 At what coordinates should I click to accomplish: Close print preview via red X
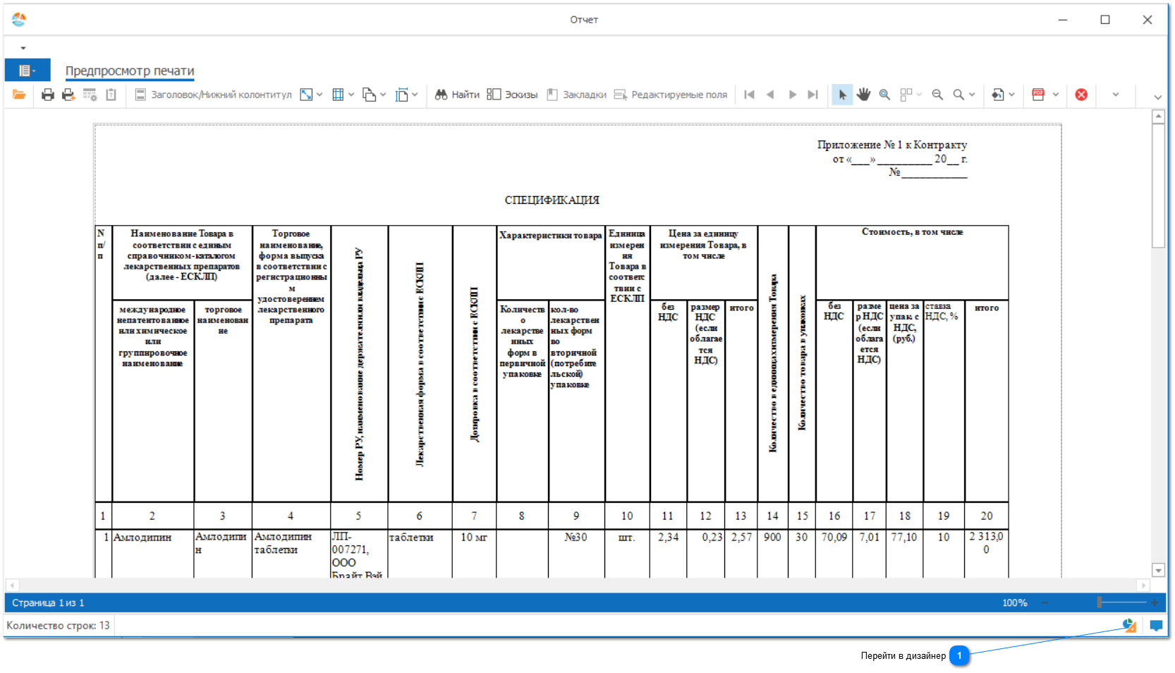1081,95
